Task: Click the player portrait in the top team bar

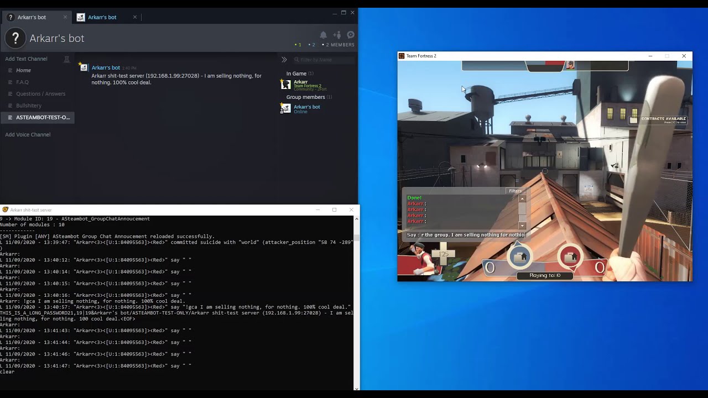Action: pos(570,65)
